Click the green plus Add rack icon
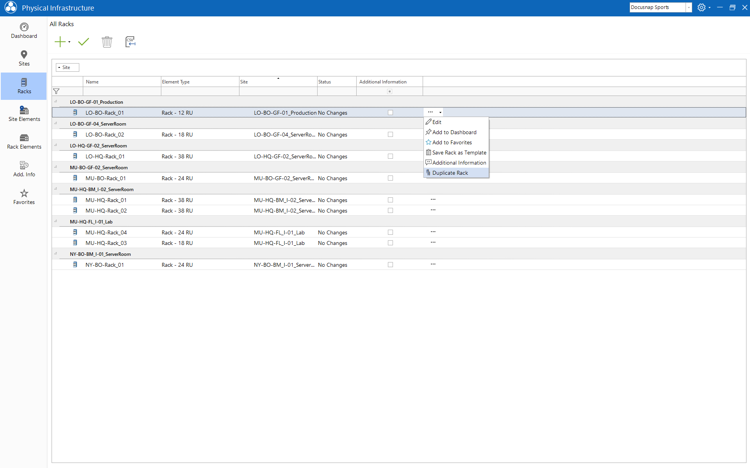Screen dimensions: 750x468 (x=60, y=42)
